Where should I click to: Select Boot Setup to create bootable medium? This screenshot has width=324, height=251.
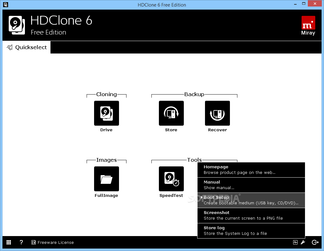pyautogui.click(x=251, y=200)
